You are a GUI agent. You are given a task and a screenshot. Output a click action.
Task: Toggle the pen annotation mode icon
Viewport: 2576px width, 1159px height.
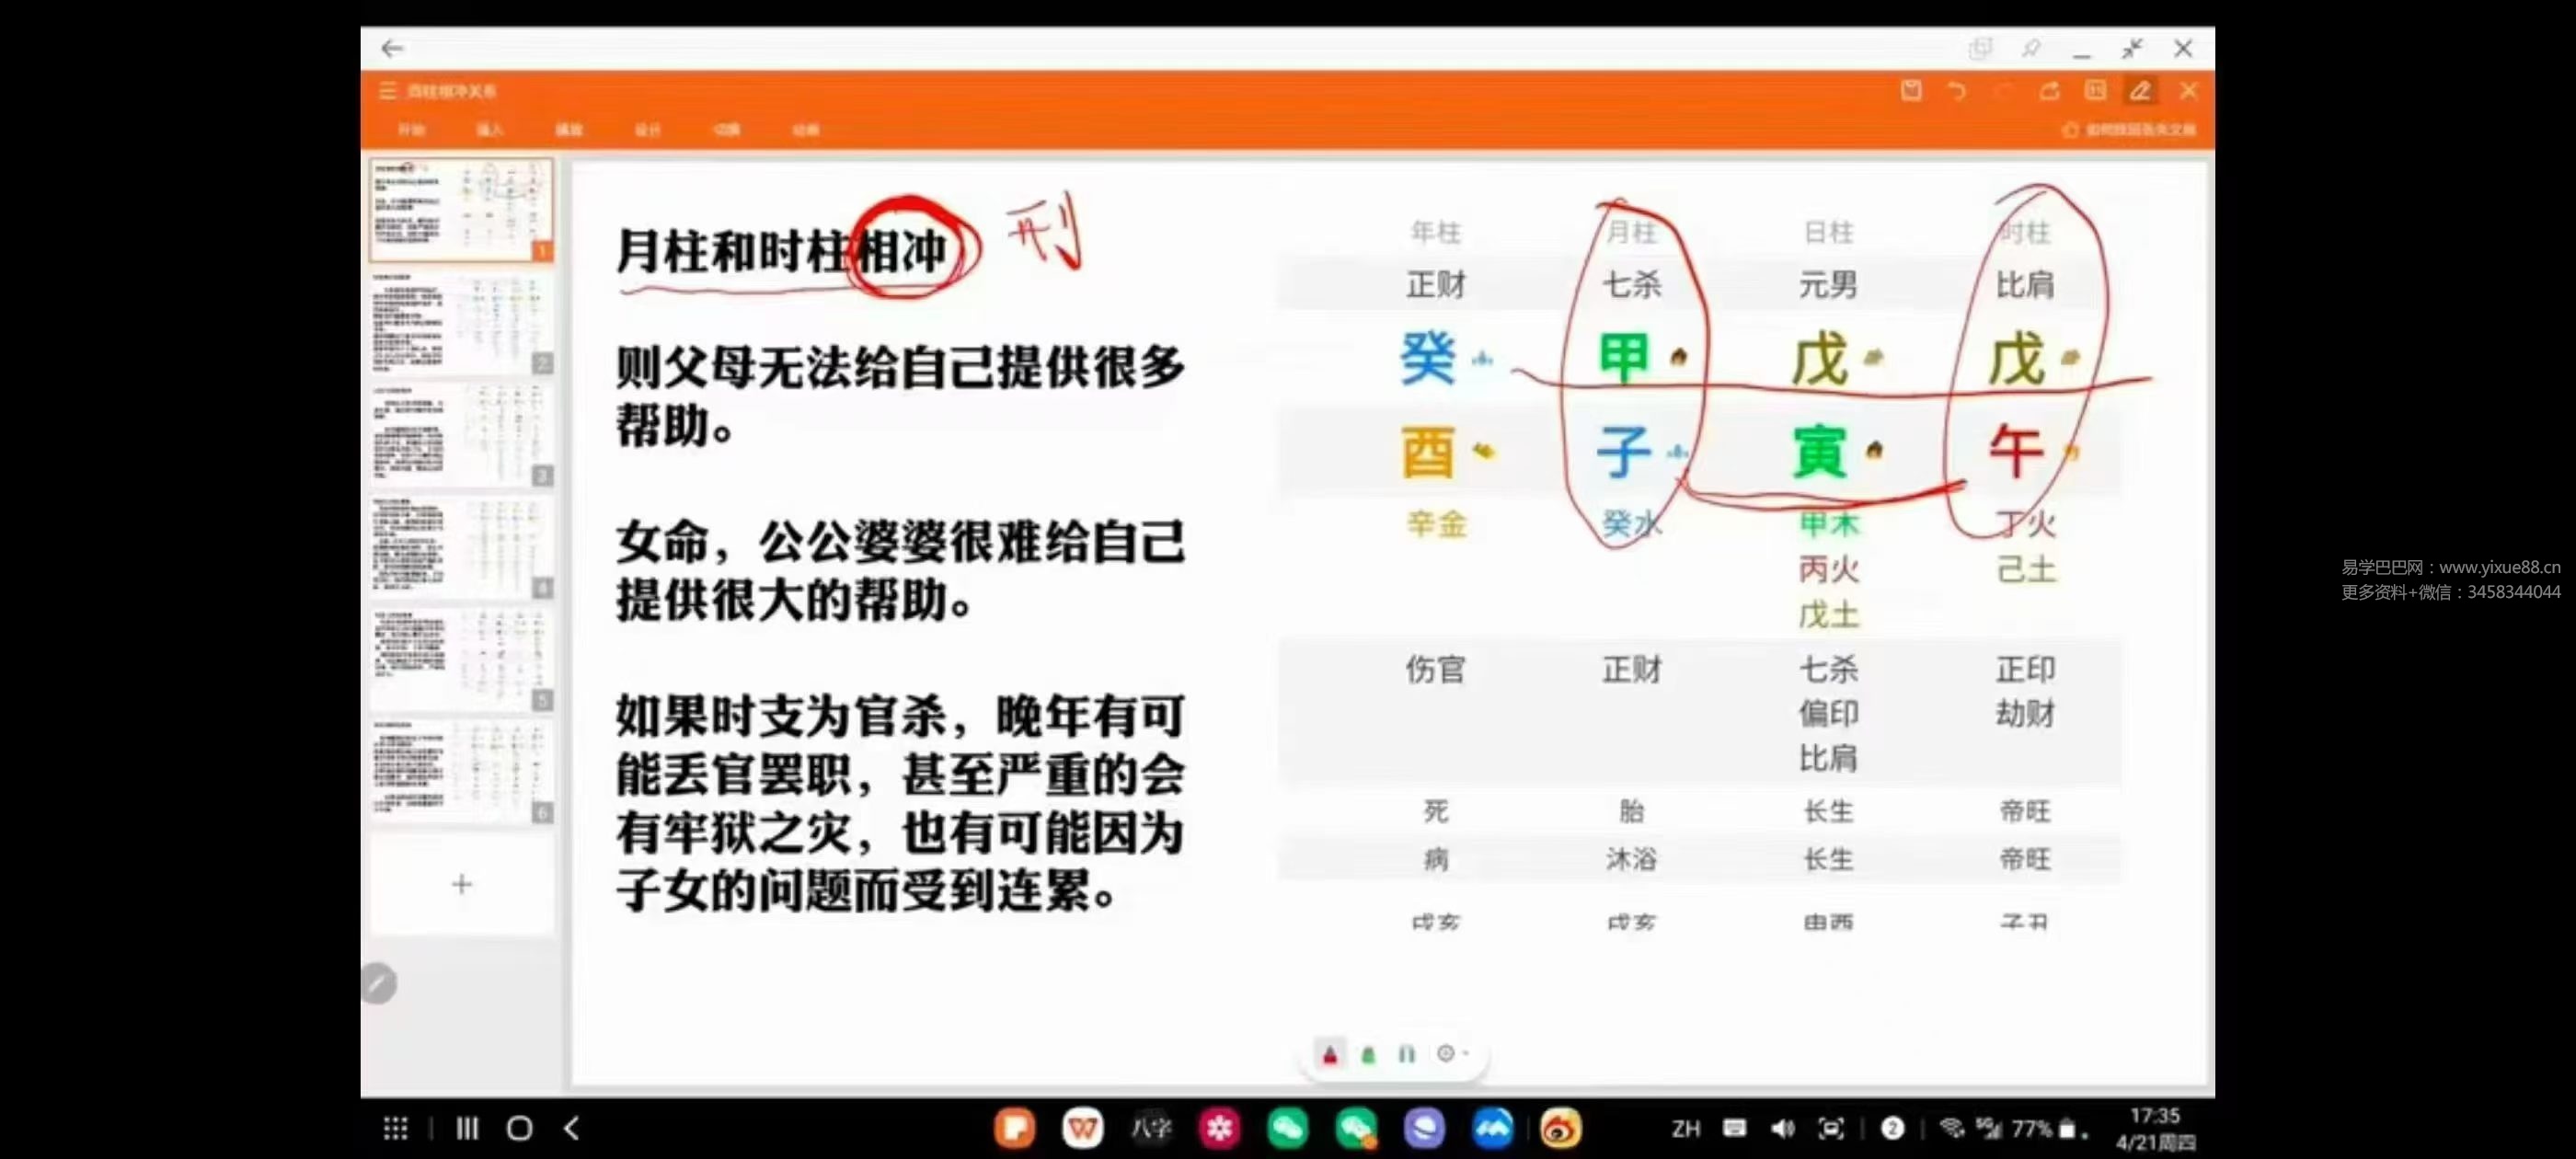2140,91
